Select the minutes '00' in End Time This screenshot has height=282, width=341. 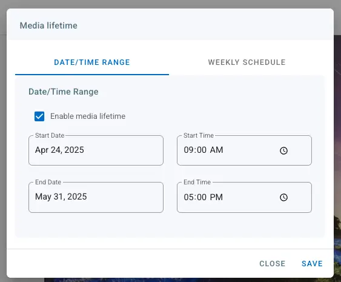pos(201,197)
